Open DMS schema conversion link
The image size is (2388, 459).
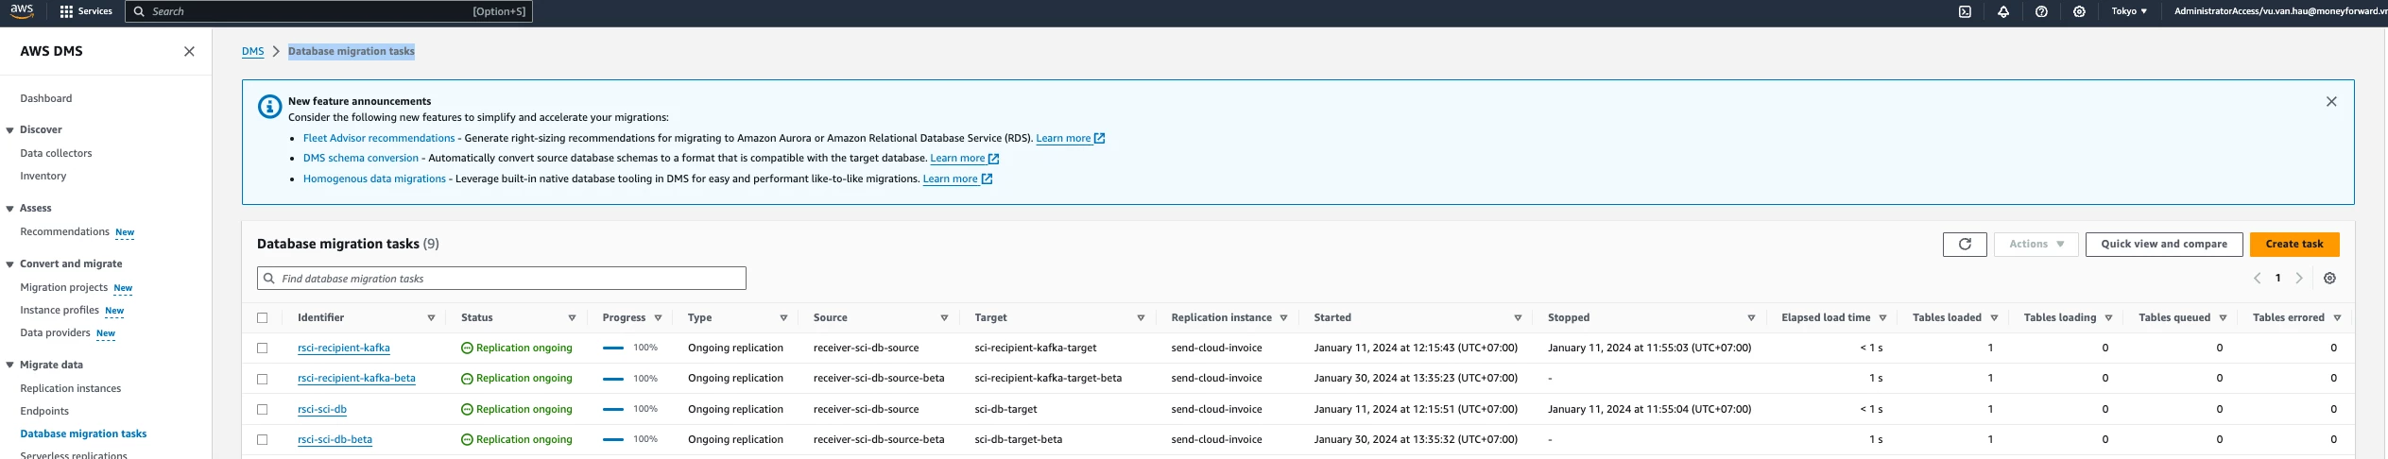point(361,158)
